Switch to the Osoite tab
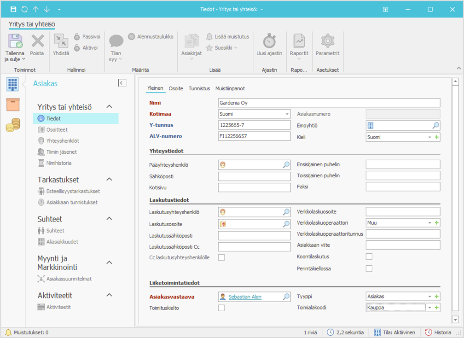464x338 pixels. [176, 88]
